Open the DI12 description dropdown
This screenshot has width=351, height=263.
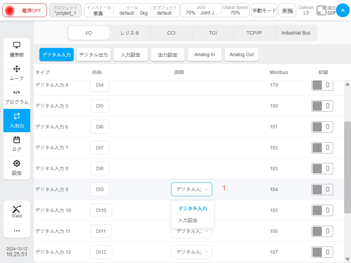pos(192,252)
